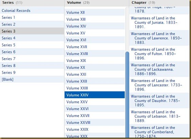
Task: Select Series 4
Action: [32, 38]
